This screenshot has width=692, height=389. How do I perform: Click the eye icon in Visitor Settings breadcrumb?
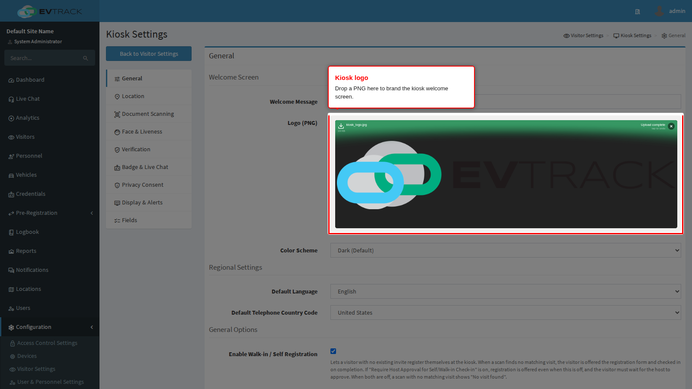coord(567,36)
